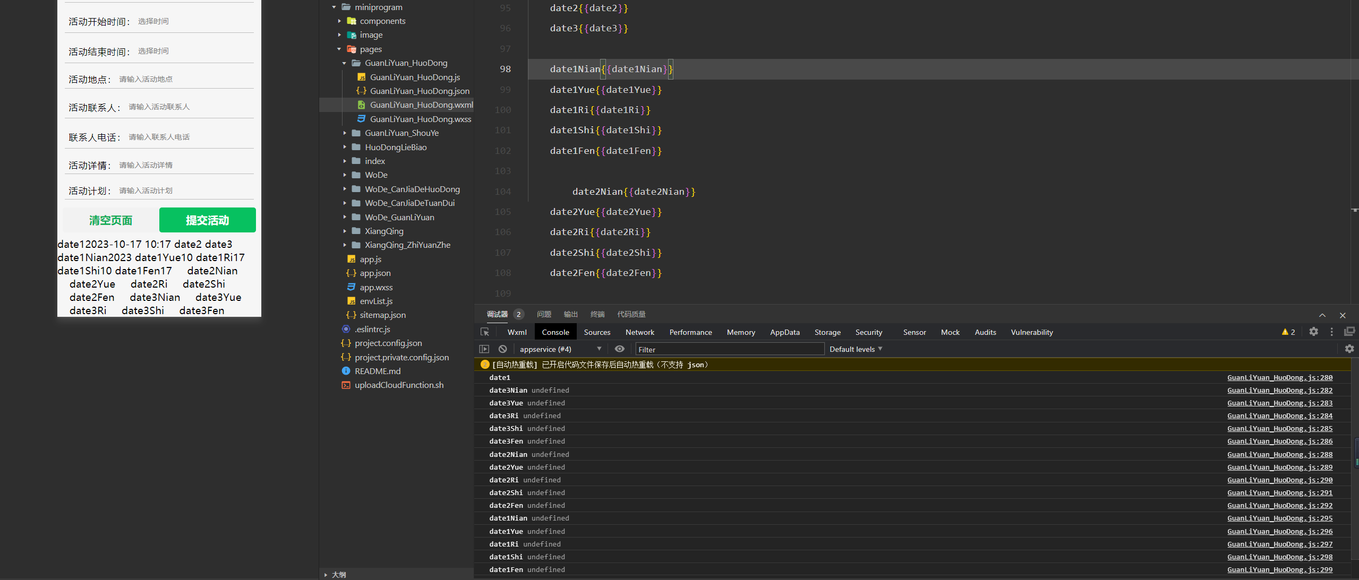The image size is (1359, 580).
Task: Undock the devtools panel icon
Action: click(1349, 332)
